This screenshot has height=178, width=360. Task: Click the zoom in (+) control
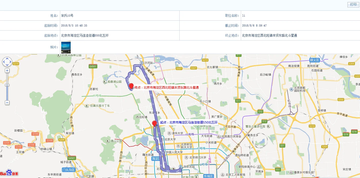click(x=7, y=70)
